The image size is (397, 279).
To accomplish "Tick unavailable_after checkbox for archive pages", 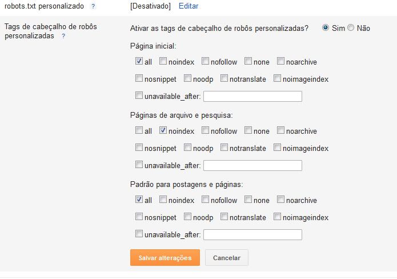I will pyautogui.click(x=139, y=165).
